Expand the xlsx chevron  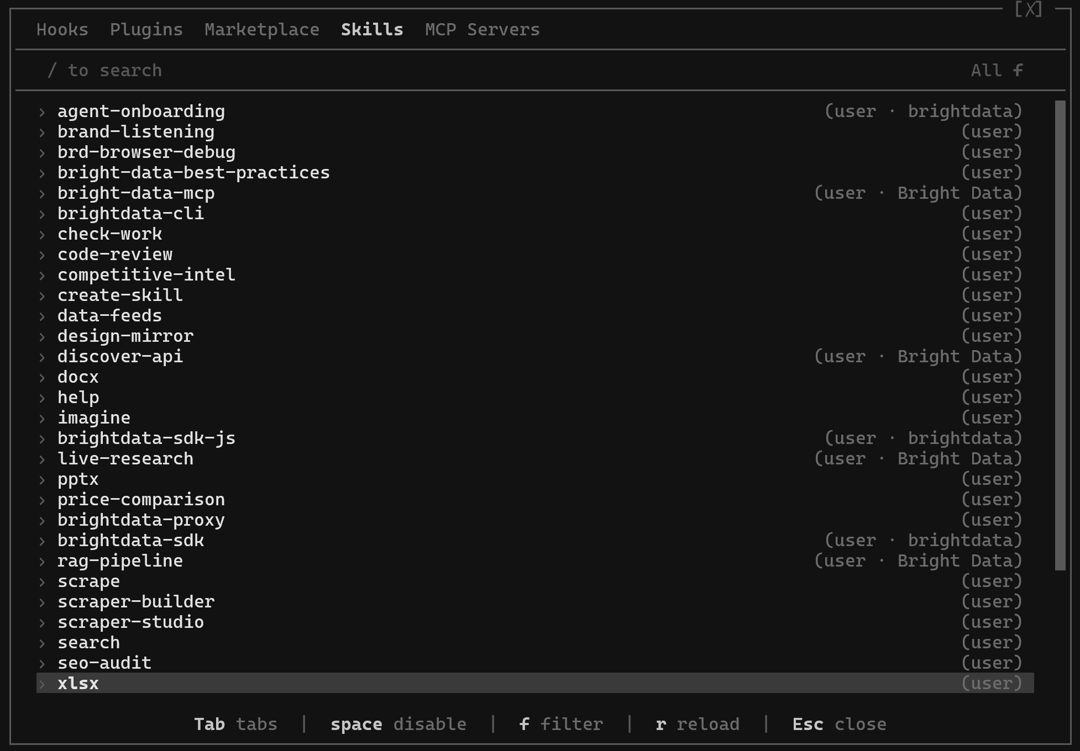pyautogui.click(x=42, y=684)
